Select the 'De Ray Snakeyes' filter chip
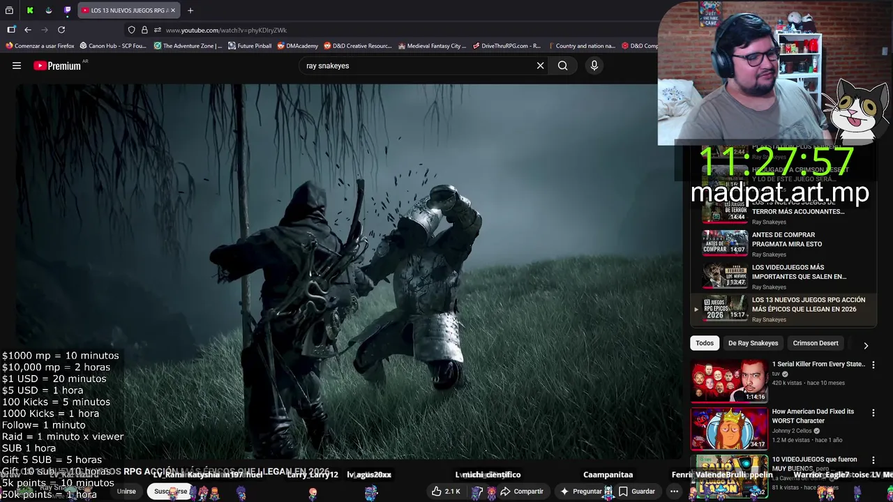 [753, 343]
